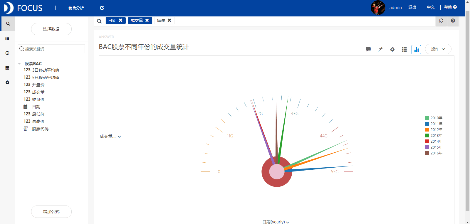Switch to table list view icon
The image size is (470, 224).
(x=404, y=49)
